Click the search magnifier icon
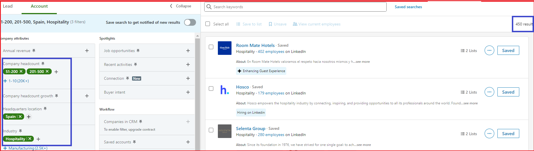Viewport: 534px width, 151px height. tap(209, 7)
